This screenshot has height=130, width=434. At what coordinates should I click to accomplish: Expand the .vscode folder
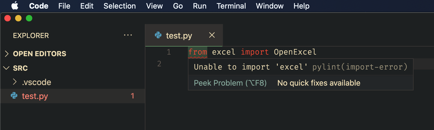tap(15, 82)
